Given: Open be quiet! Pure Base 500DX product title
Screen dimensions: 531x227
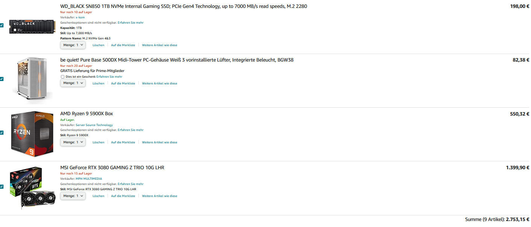Looking at the screenshot, I should coord(177,60).
